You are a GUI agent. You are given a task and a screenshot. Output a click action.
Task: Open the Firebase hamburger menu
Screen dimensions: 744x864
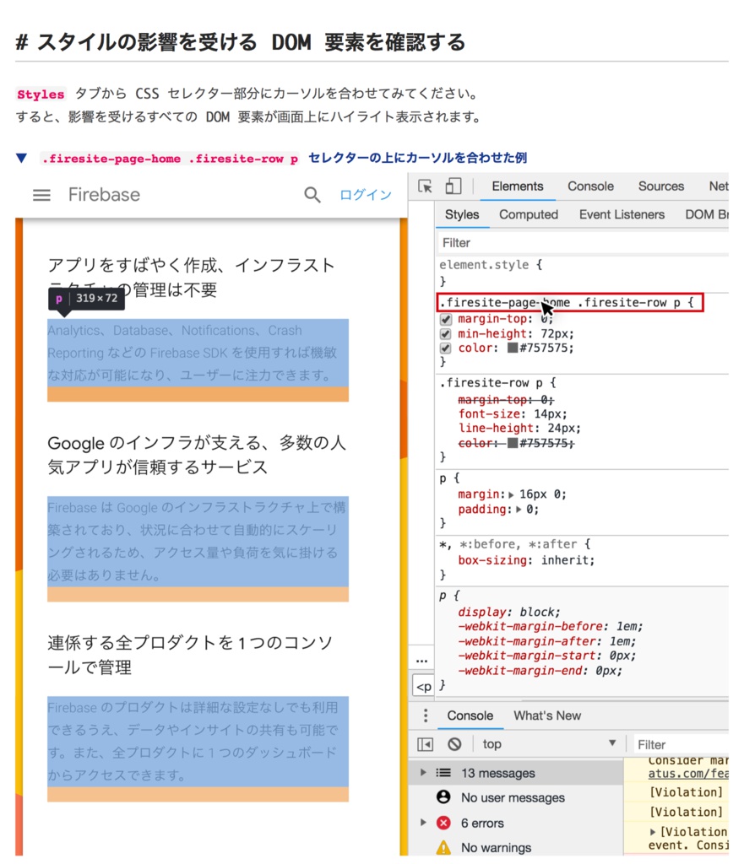[41, 195]
